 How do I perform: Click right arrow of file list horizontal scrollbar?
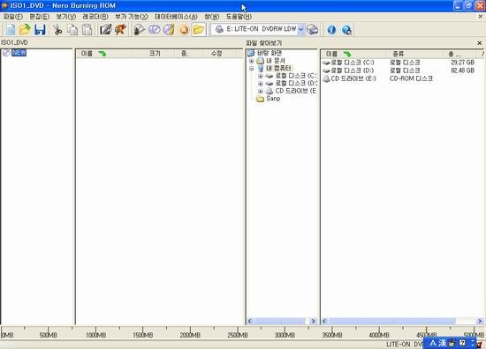(480, 321)
